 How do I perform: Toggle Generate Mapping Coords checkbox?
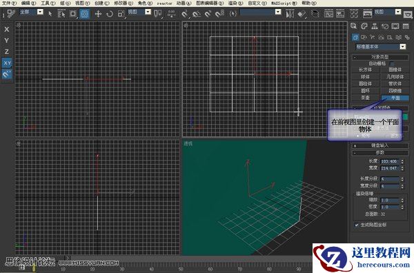[x=357, y=225]
